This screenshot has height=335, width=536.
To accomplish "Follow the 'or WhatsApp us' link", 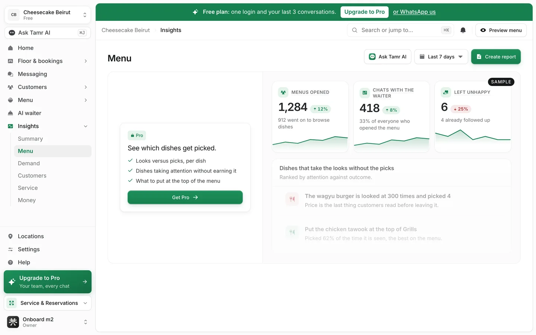I will click(x=414, y=12).
